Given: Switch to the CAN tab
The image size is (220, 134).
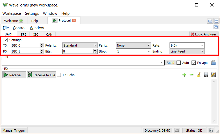Looking at the screenshot, I should click(49, 34).
